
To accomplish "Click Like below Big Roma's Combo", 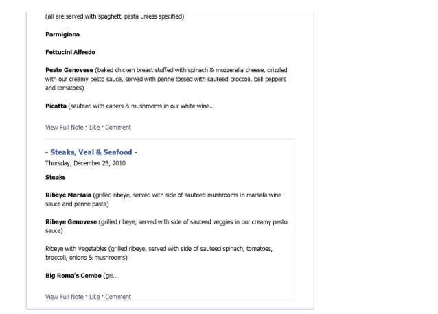I will click(x=95, y=297).
